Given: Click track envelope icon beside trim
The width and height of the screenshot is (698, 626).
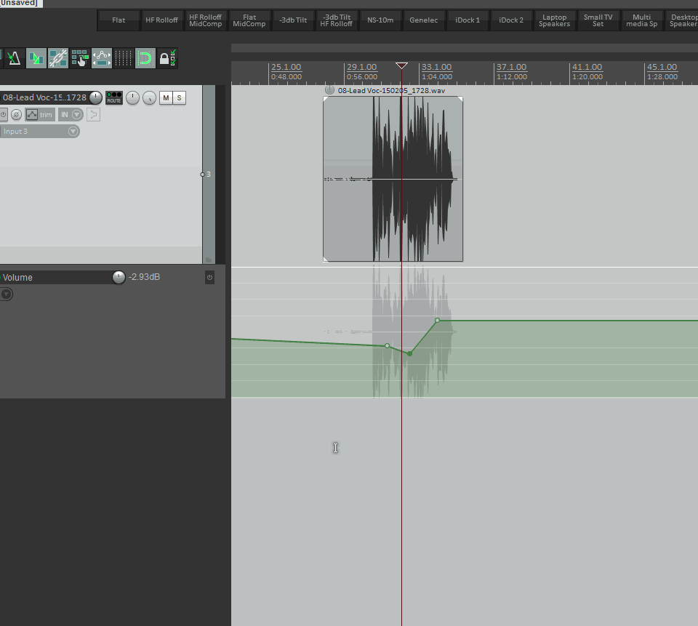Looking at the screenshot, I should point(31,115).
